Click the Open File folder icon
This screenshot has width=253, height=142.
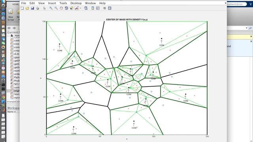(x=27, y=8)
